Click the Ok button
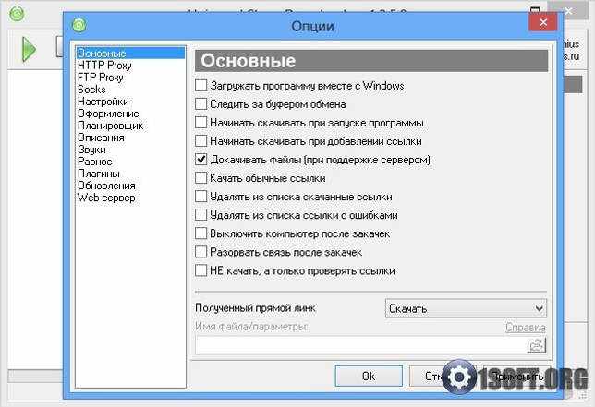This screenshot has height=407, width=595. pos(369,376)
